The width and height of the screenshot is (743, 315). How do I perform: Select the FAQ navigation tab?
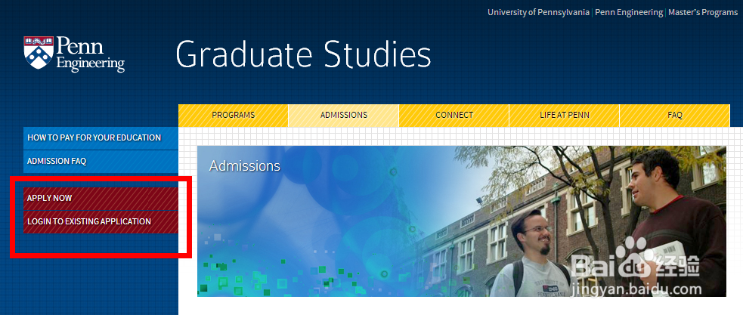(675, 115)
